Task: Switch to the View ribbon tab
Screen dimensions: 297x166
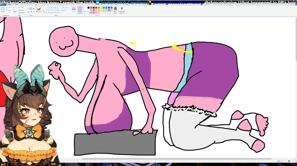Action: click(16, 5)
